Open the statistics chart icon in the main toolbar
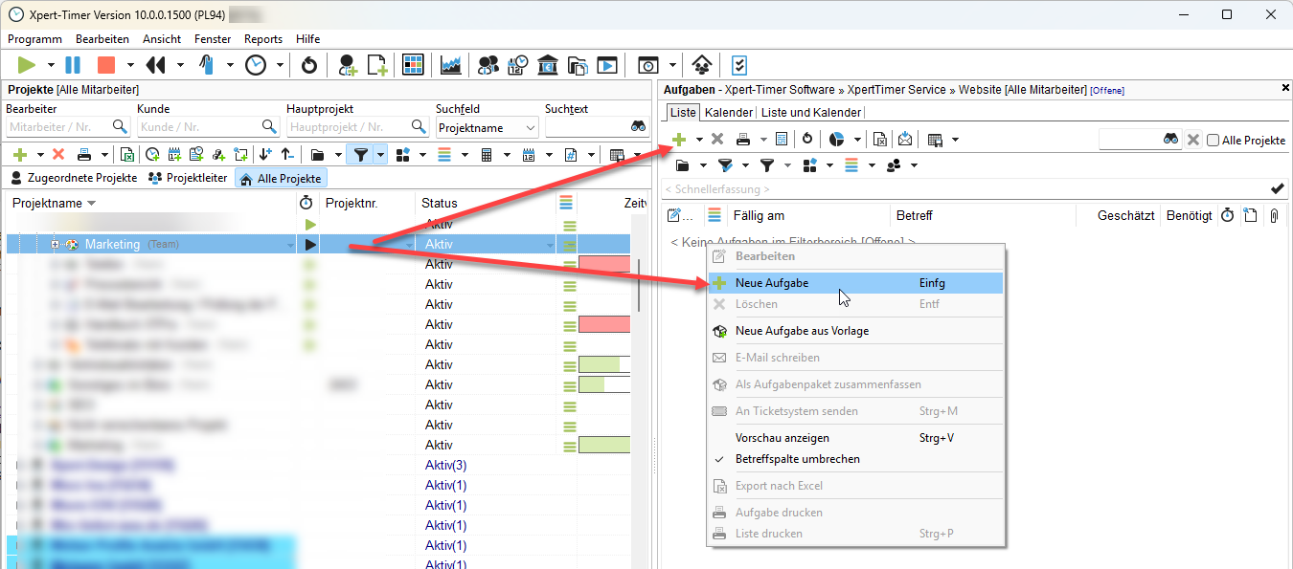The image size is (1293, 569). click(x=450, y=65)
